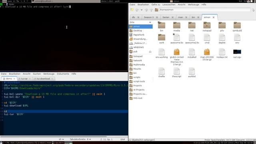Click the up arrow in file manager toolbar
The width and height of the screenshot is (256, 144).
(x=151, y=10)
